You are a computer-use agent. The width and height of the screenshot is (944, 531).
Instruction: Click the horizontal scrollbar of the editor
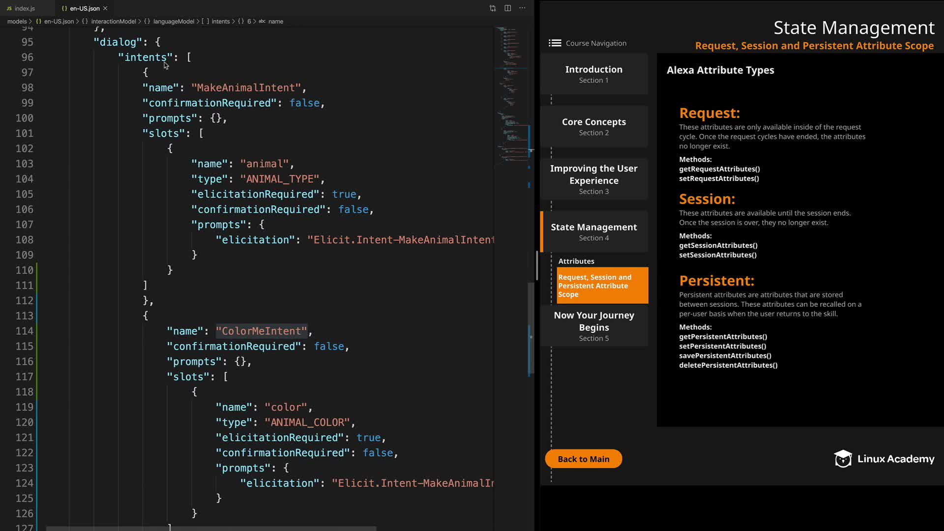[x=211, y=529]
